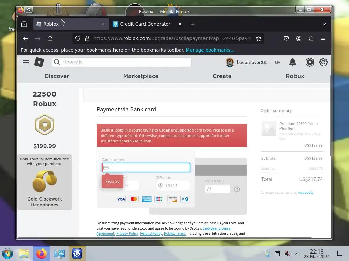The height and width of the screenshot is (261, 349).
Task: Expand hidden system tray icons arrow
Action: (297, 254)
